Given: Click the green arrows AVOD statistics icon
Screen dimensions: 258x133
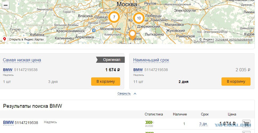Looking at the screenshot, I should pyautogui.click(x=150, y=122).
